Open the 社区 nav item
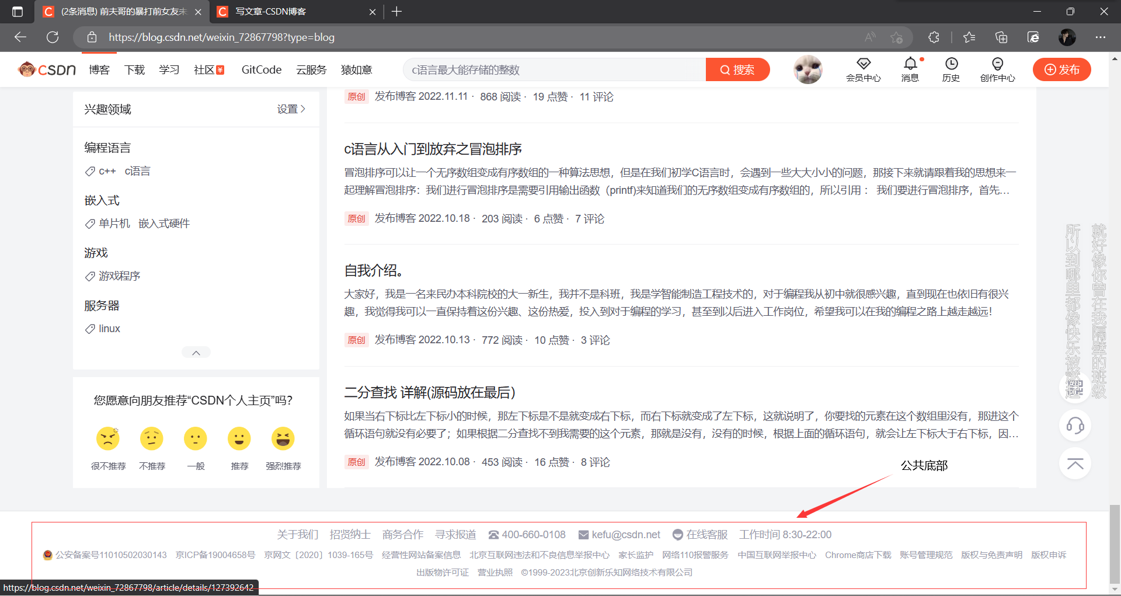 point(209,70)
